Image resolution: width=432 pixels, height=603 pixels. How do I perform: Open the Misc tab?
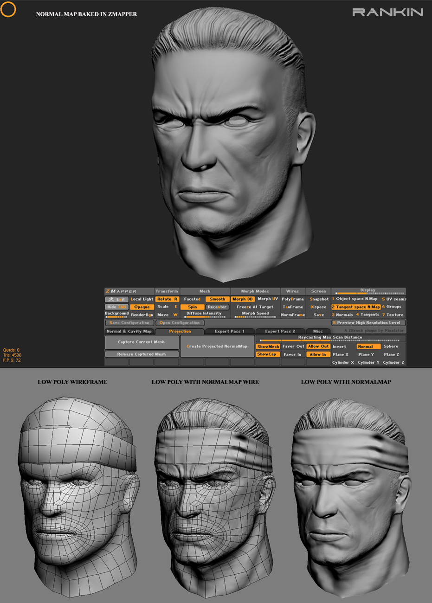tap(318, 331)
